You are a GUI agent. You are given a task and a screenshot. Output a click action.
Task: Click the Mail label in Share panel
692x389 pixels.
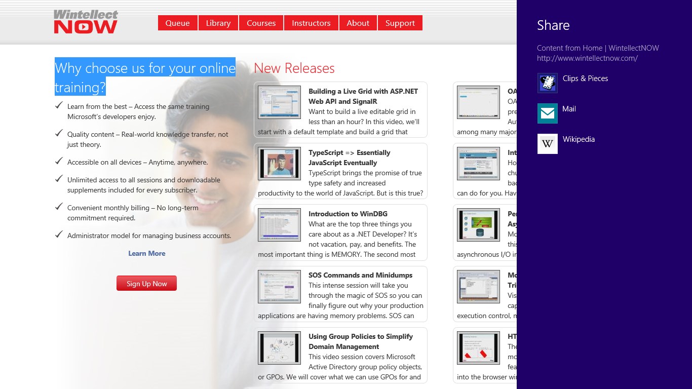coord(569,109)
